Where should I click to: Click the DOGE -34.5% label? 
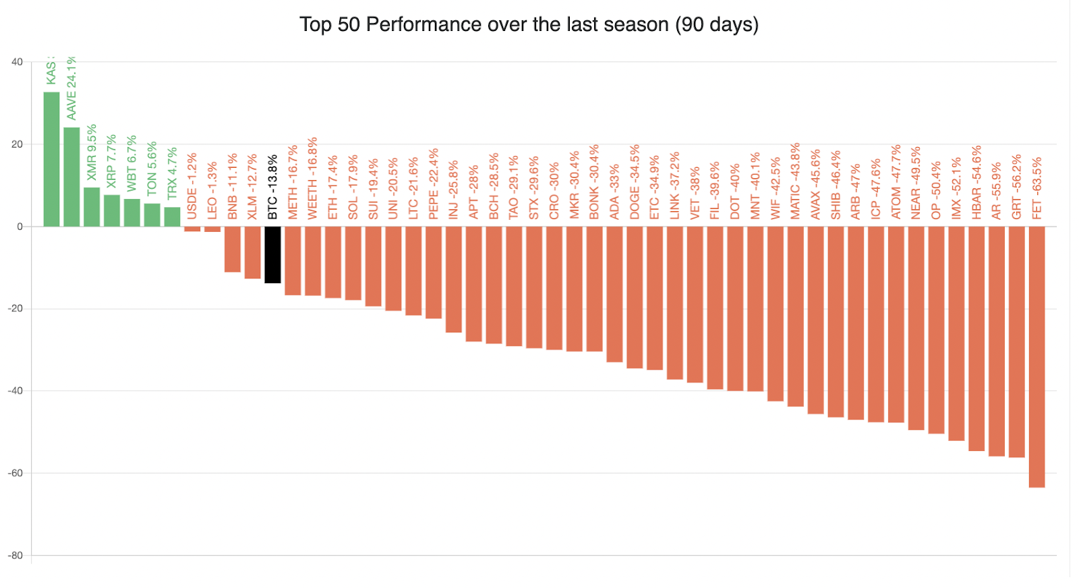click(x=635, y=182)
